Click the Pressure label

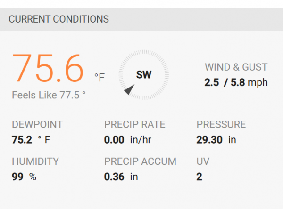(221, 125)
